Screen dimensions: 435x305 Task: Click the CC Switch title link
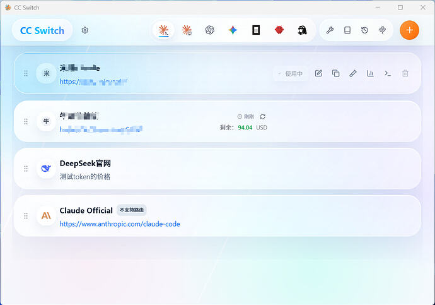point(42,30)
